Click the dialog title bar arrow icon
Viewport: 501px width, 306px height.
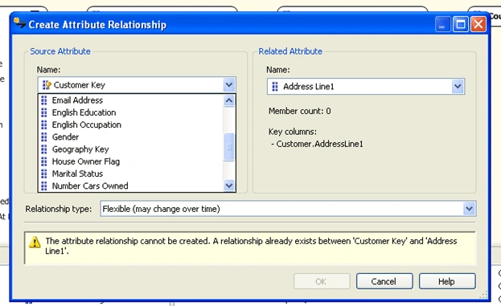click(19, 23)
